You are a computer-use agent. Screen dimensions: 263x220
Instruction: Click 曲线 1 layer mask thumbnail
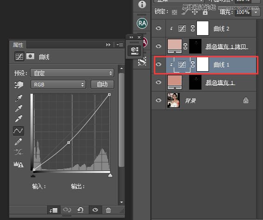[x=202, y=64]
